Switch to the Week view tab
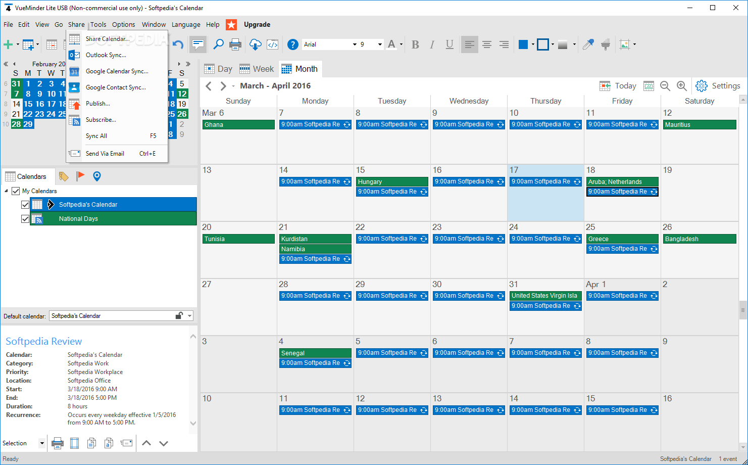 pos(257,69)
